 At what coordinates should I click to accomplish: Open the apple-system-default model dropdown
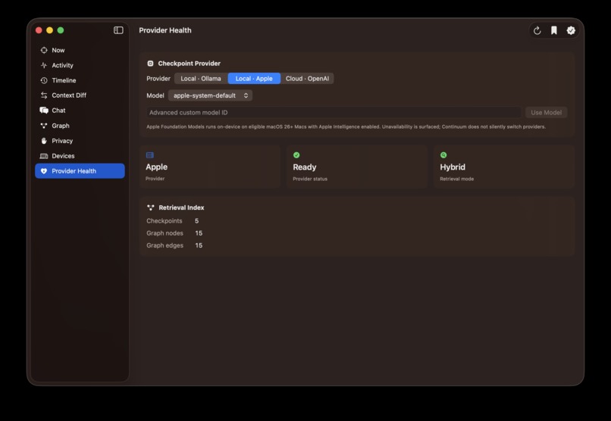(210, 95)
